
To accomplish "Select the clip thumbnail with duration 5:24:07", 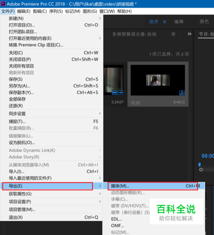I will coord(113,80).
